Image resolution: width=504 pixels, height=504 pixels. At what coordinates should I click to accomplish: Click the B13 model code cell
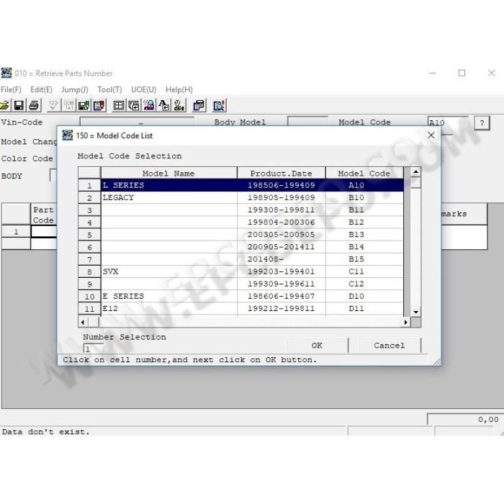click(x=364, y=235)
